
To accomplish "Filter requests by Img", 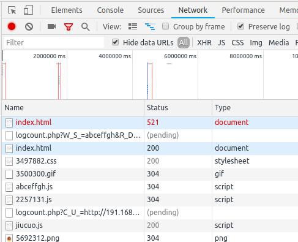I will (256, 43).
